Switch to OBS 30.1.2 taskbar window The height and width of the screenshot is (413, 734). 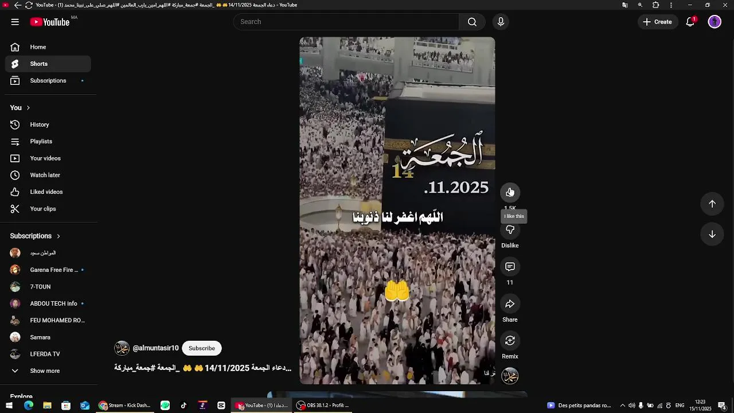point(323,406)
